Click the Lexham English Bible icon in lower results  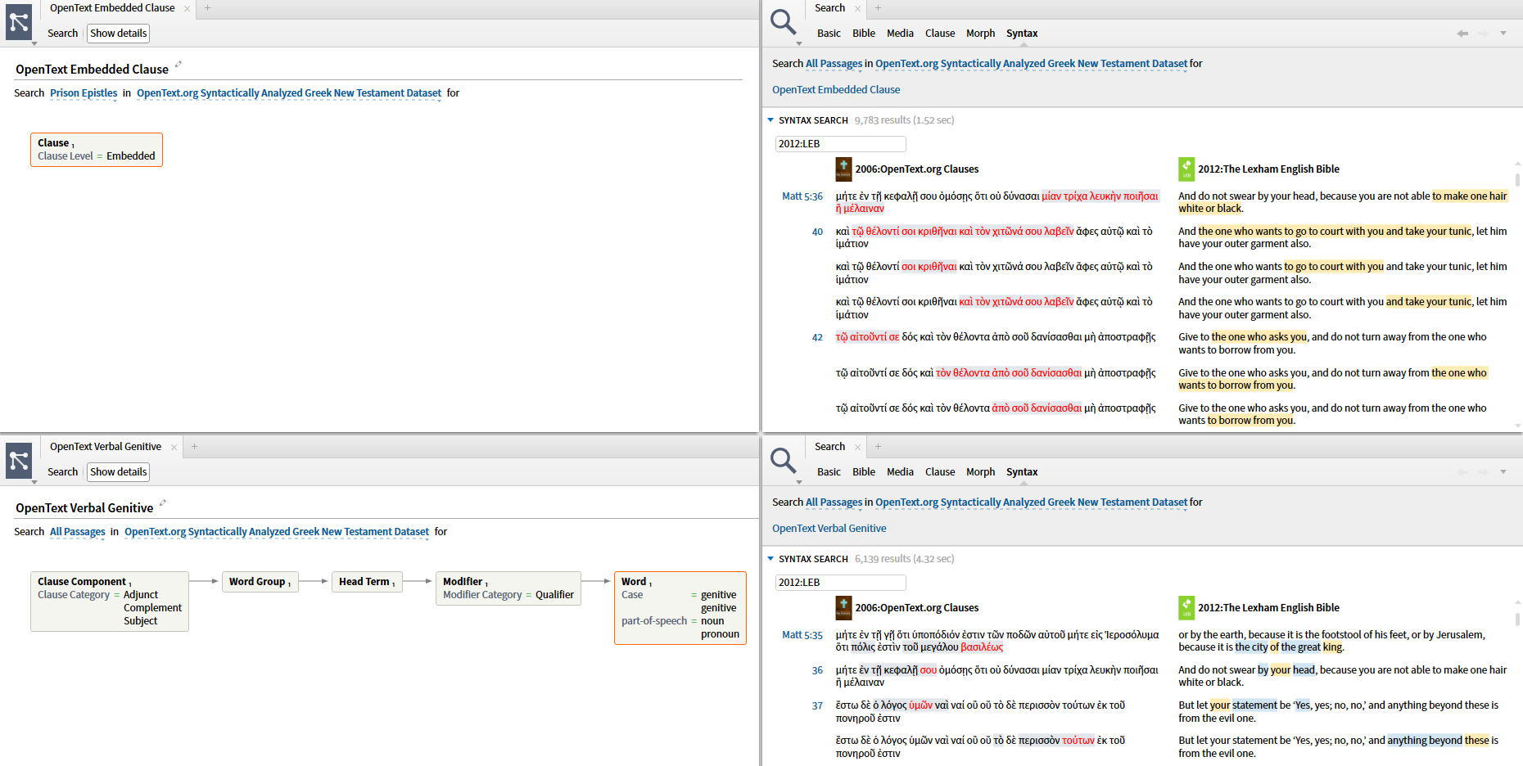(x=1186, y=608)
